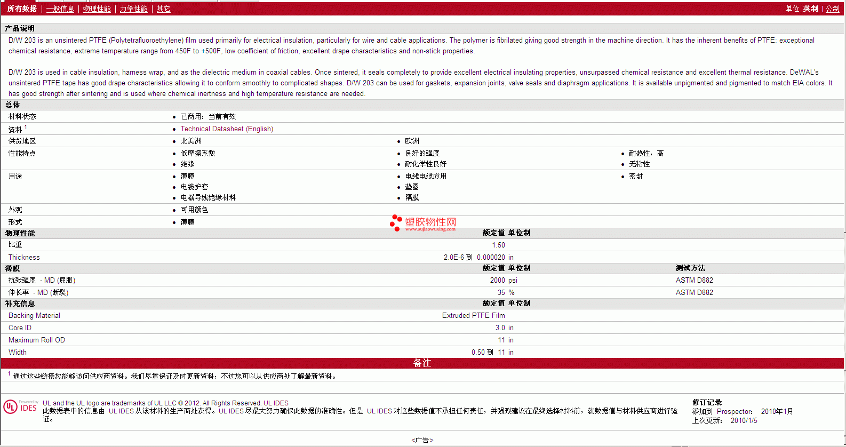Click the 材料状态 row label
The width and height of the screenshot is (846, 447).
(22, 116)
